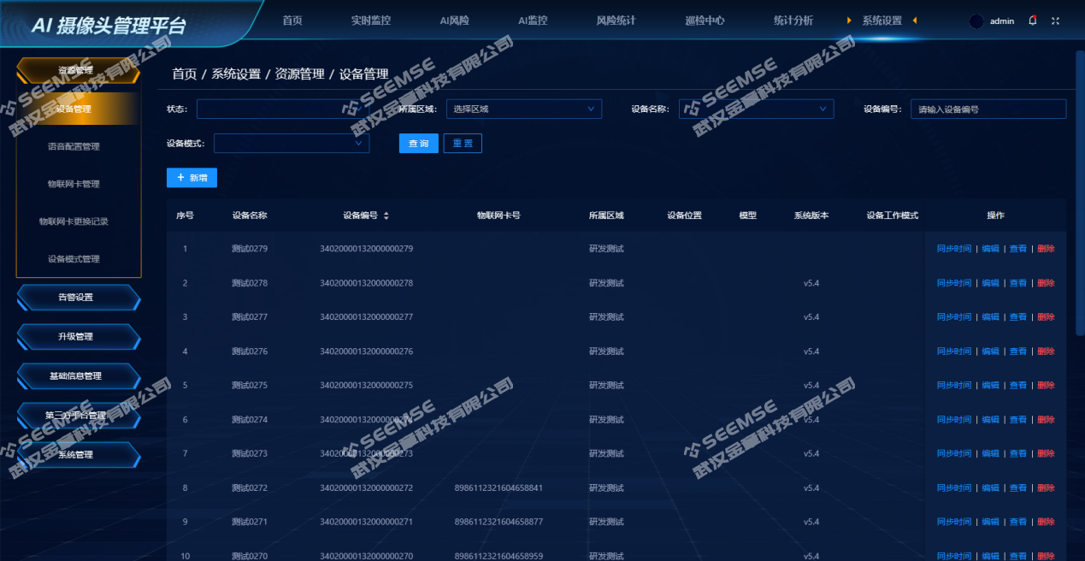Expand the 告警设置 sidebar section

coord(77,298)
